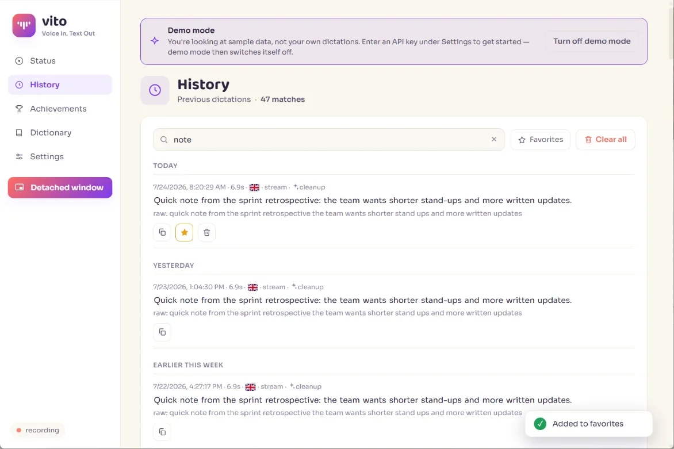Copy the 7/22/2026 4:27:17 PM dictation
The width and height of the screenshot is (674, 449).
[x=162, y=432]
